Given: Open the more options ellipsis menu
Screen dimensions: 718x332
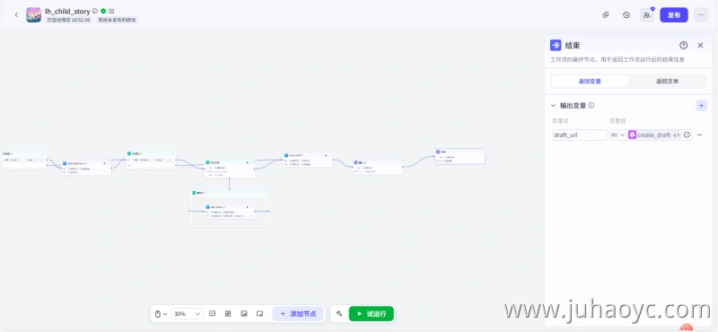Looking at the screenshot, I should point(701,15).
